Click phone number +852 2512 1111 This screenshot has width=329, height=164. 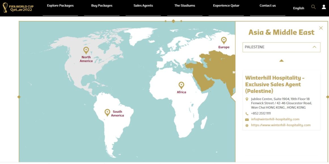tap(261, 113)
